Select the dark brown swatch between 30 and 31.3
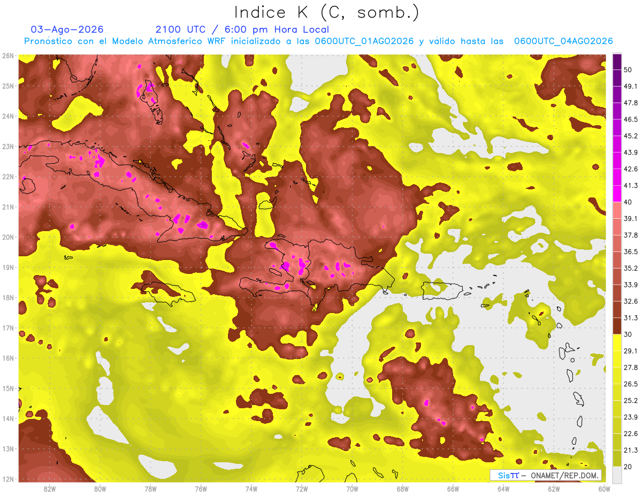The width and height of the screenshot is (642, 496). [617, 326]
